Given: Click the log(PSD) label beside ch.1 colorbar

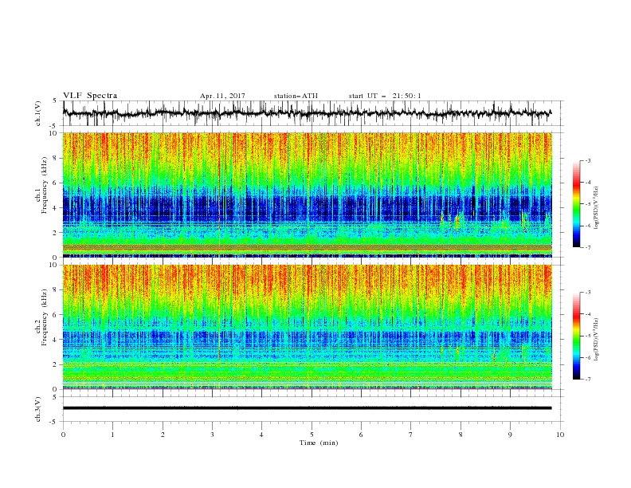Looking at the screenshot, I should [597, 208].
